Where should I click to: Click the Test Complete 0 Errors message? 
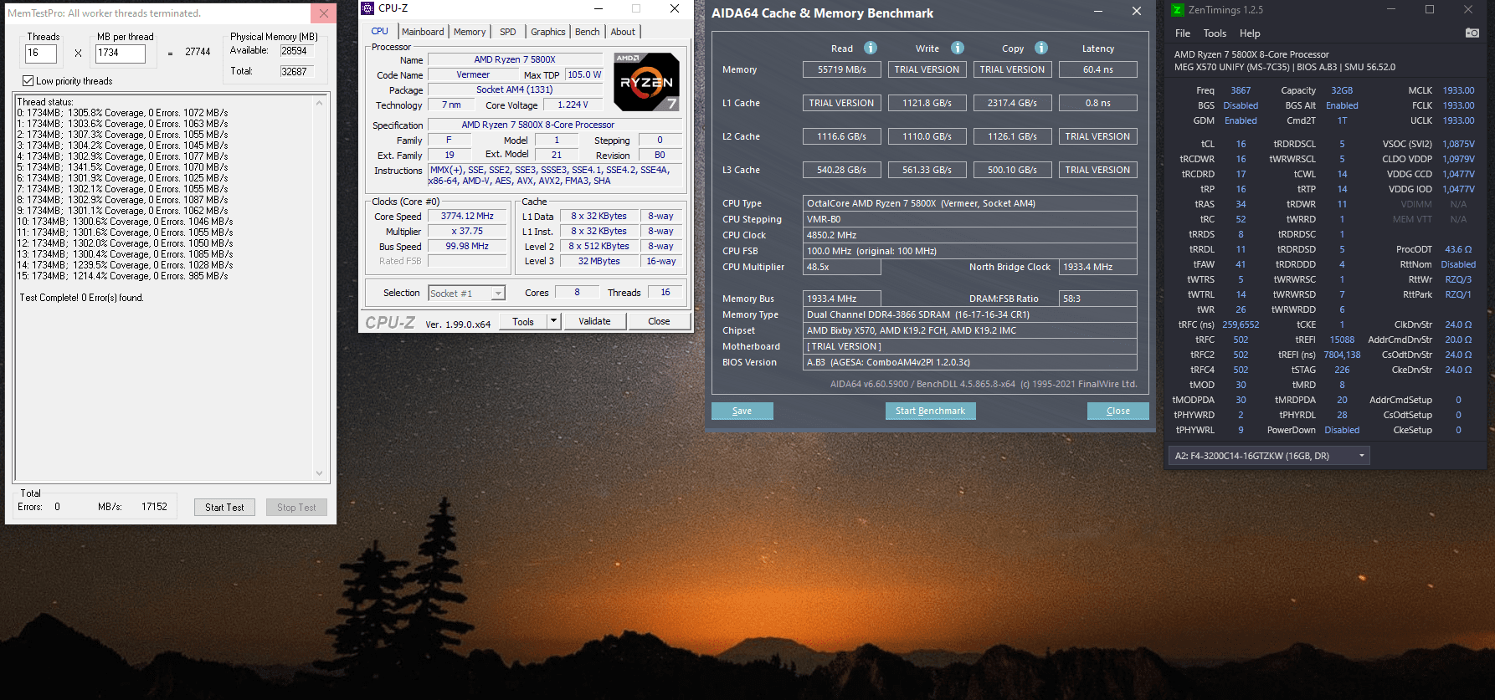(x=81, y=298)
